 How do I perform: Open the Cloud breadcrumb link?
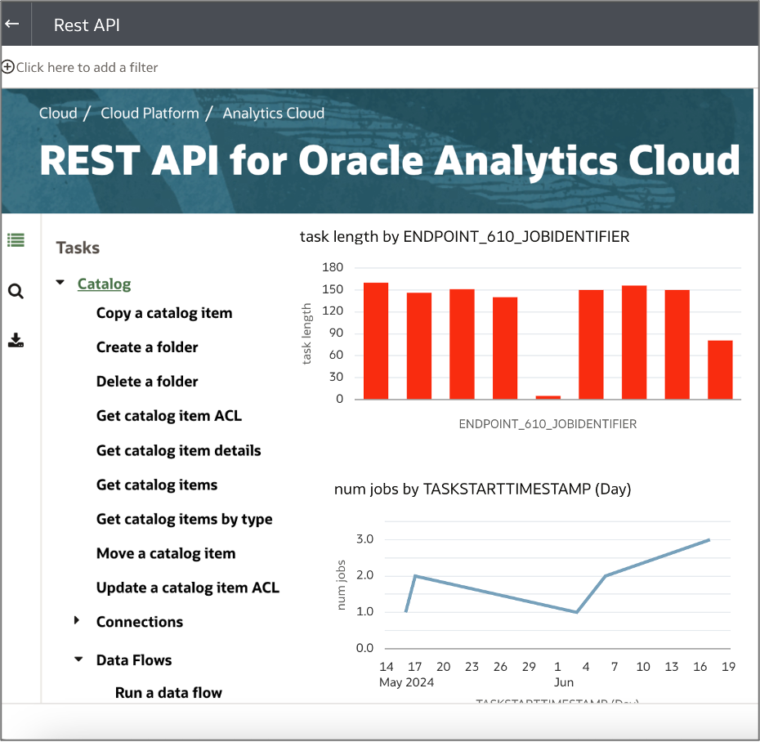click(x=57, y=113)
